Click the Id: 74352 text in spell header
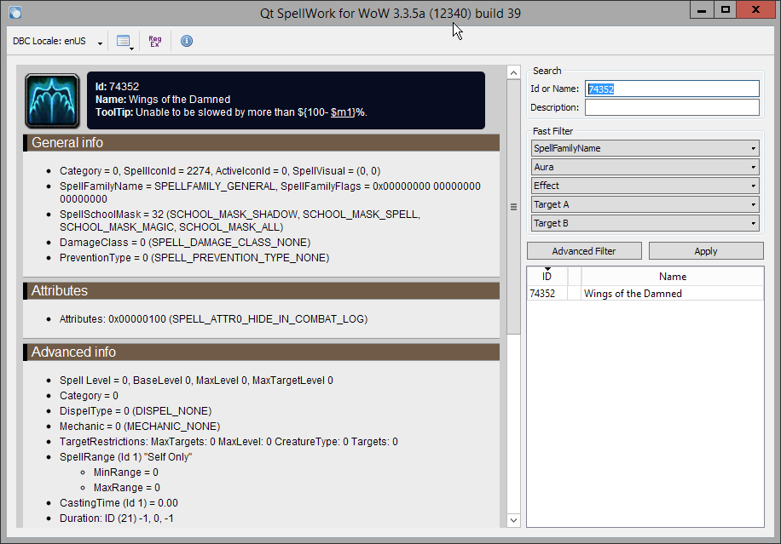This screenshot has height=544, width=781. click(x=117, y=87)
